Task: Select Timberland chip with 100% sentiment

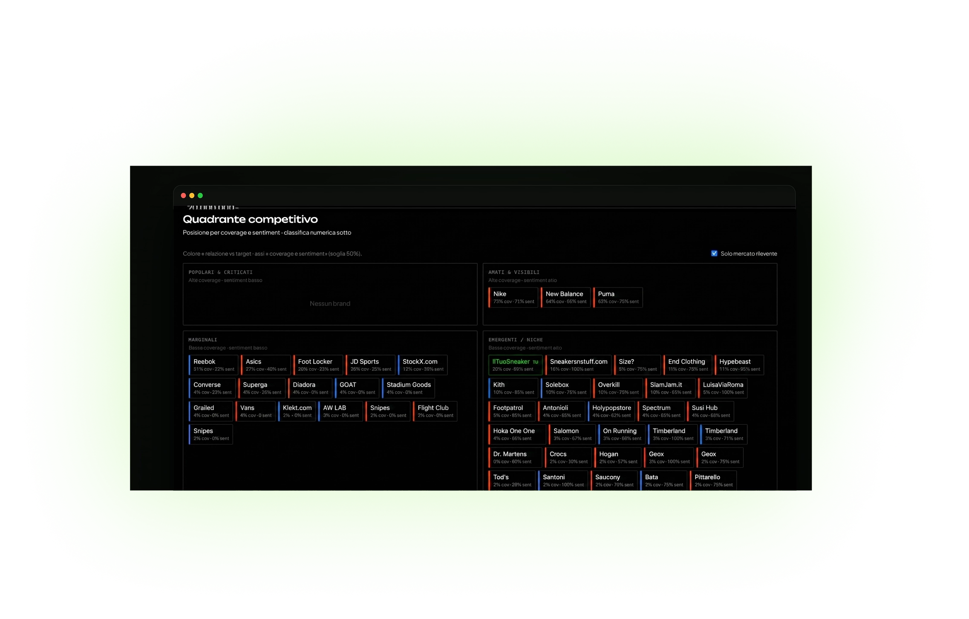Action: pyautogui.click(x=672, y=434)
